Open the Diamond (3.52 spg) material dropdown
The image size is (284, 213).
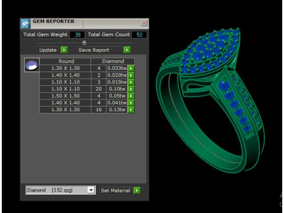pyautogui.click(x=91, y=190)
